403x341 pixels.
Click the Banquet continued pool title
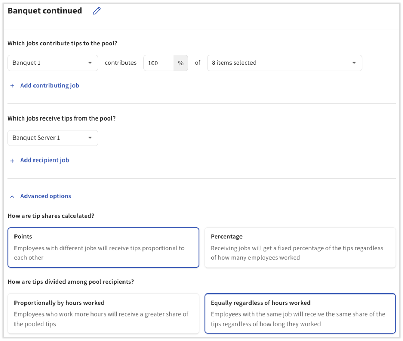tap(45, 11)
